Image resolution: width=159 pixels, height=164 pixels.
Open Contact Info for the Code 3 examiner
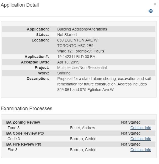click(141, 139)
